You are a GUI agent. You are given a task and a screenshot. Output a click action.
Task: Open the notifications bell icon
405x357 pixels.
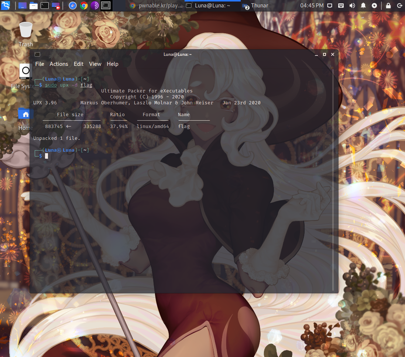[363, 6]
